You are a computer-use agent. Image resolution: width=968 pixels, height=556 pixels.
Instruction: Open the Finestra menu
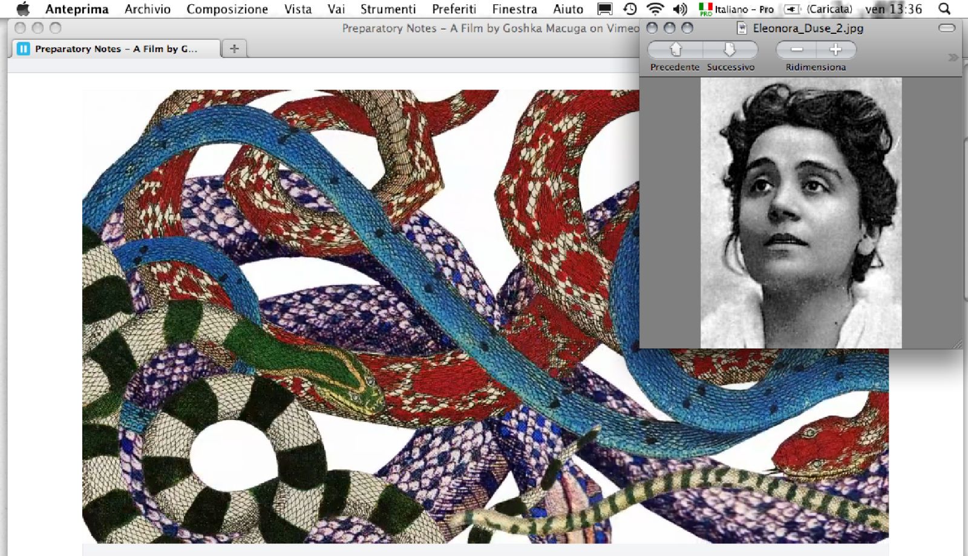(514, 9)
